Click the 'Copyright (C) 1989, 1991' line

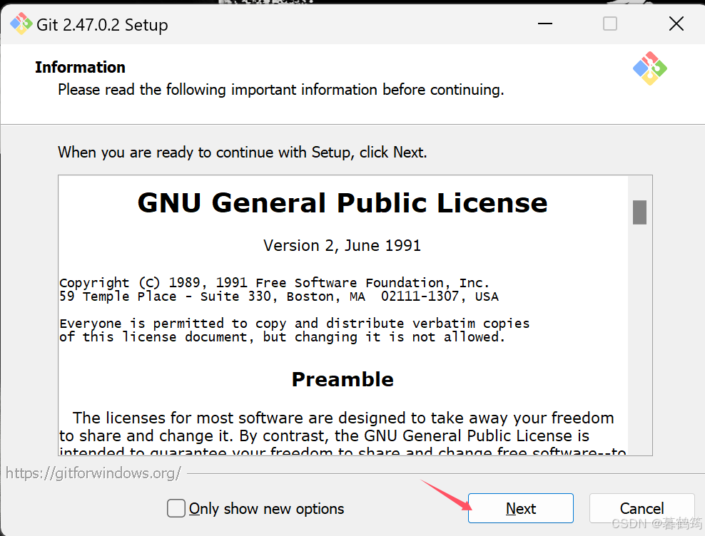pyautogui.click(x=274, y=282)
